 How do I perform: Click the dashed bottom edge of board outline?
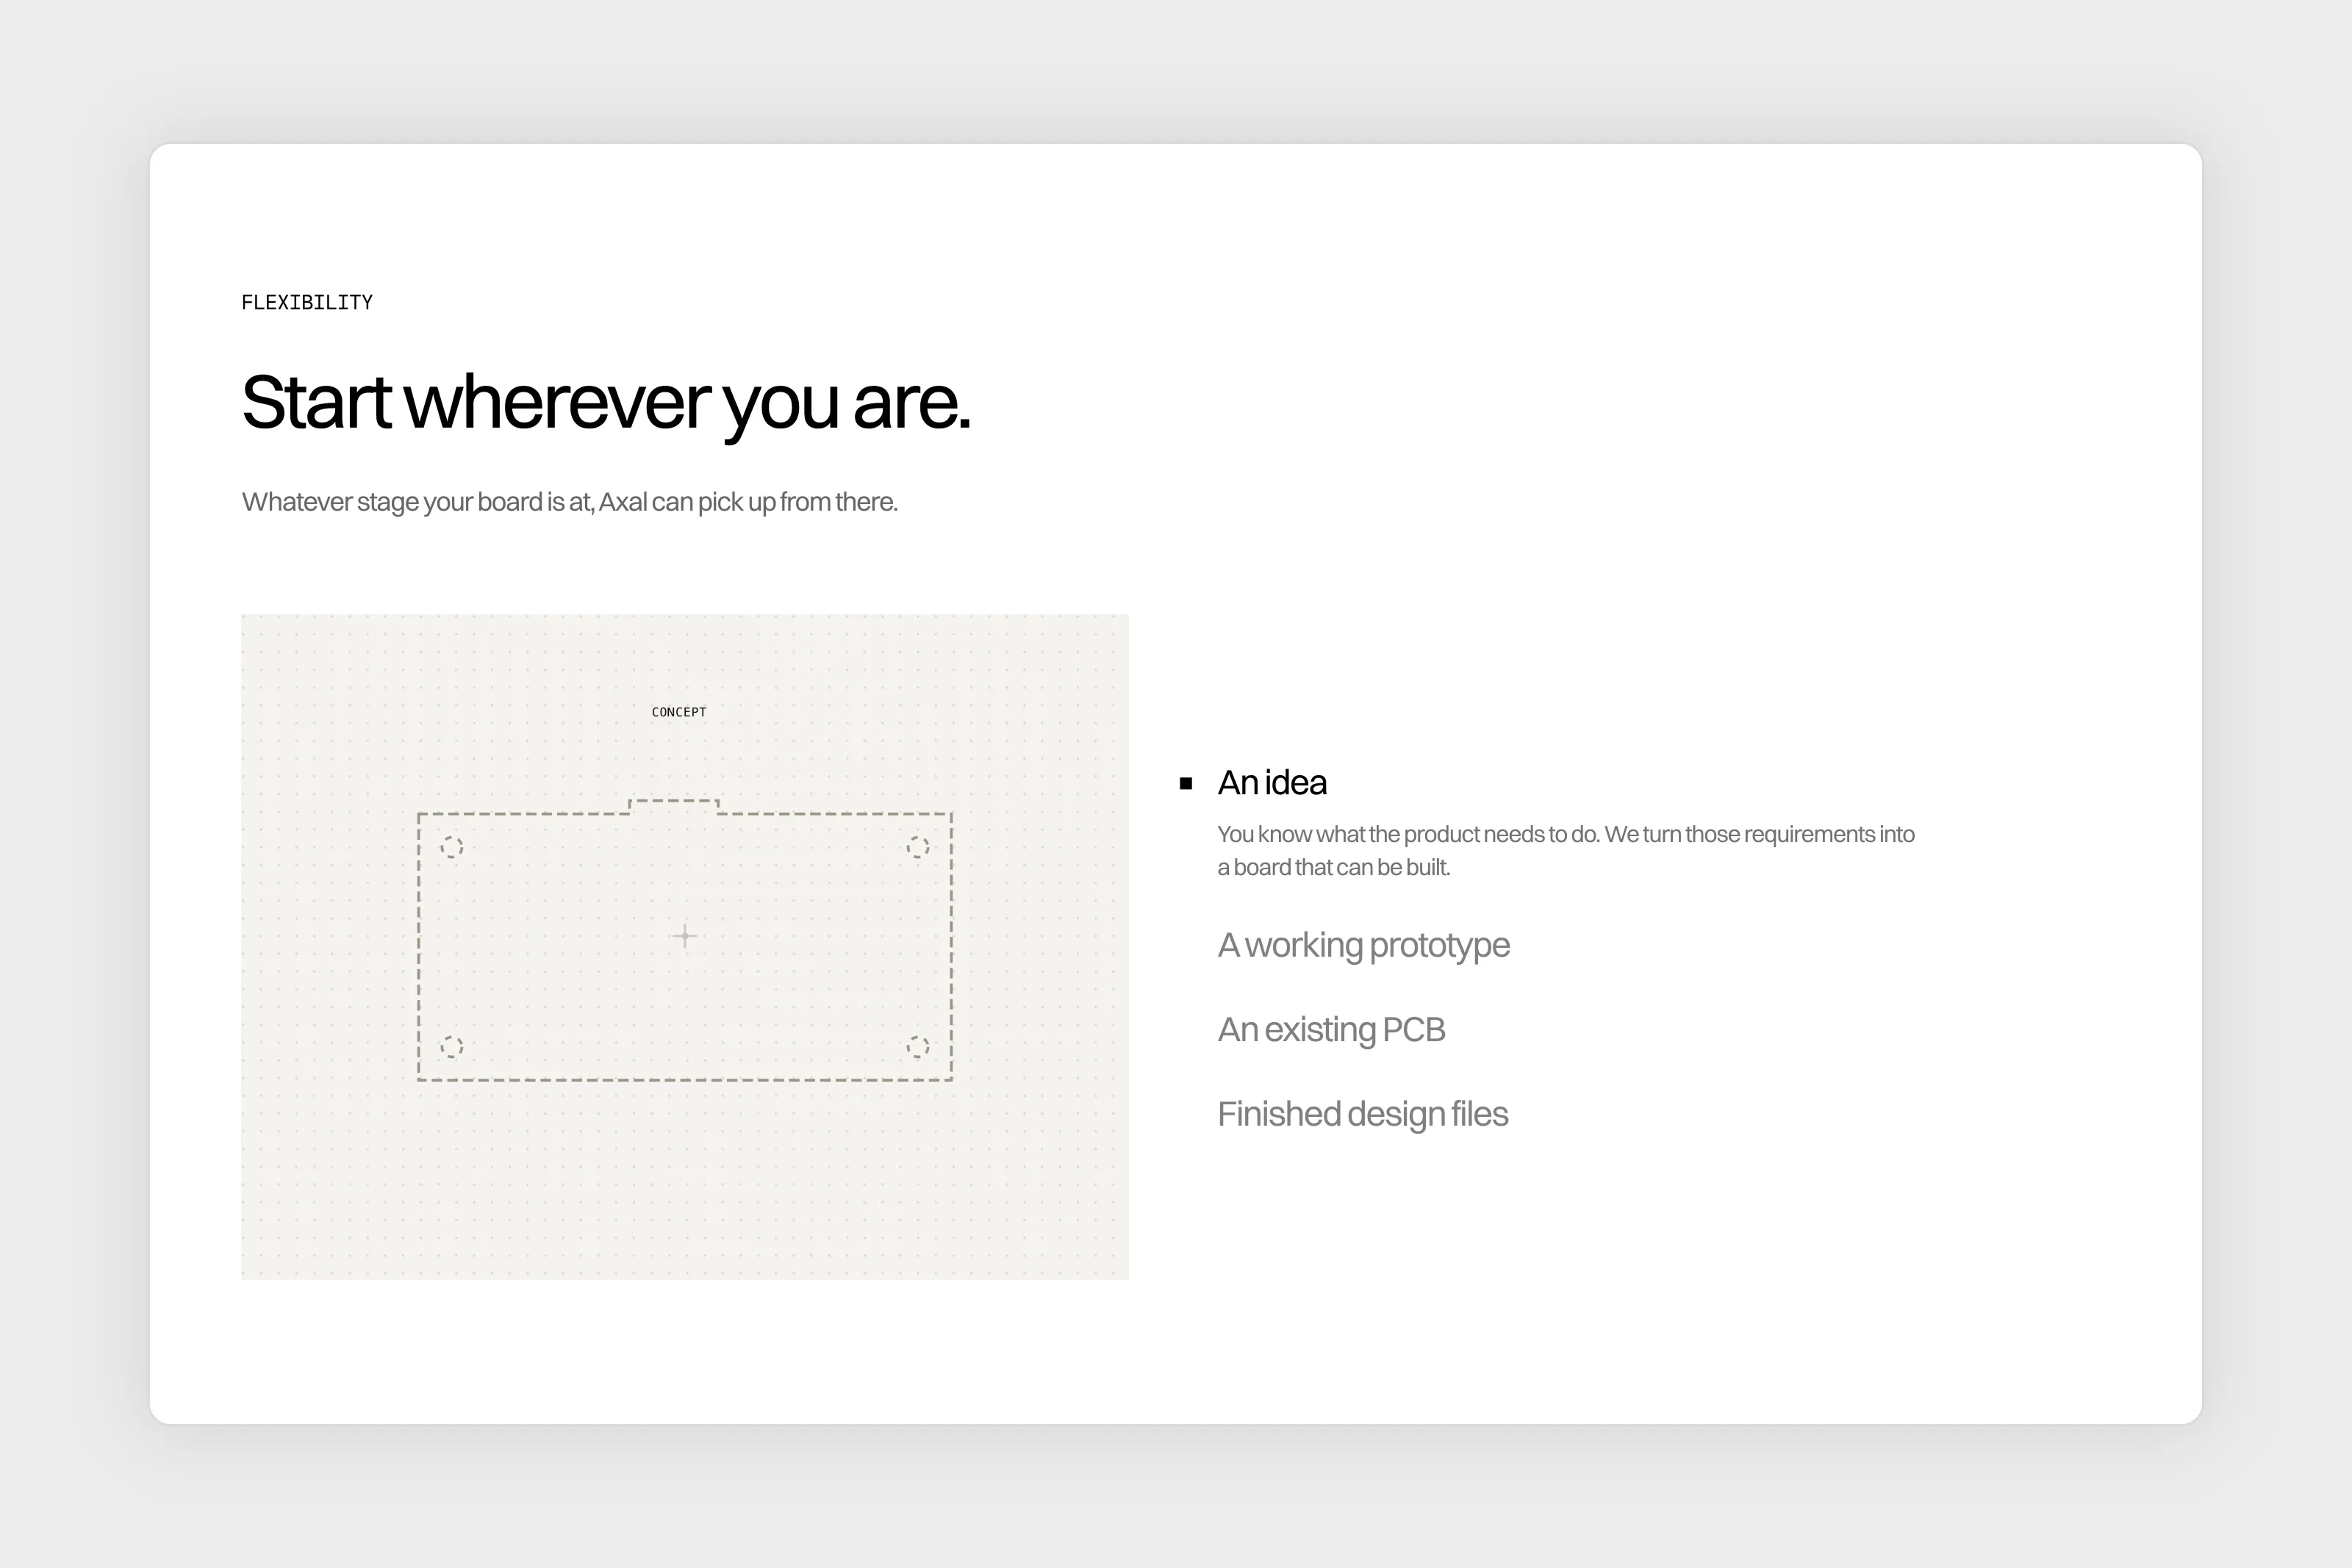point(685,1080)
